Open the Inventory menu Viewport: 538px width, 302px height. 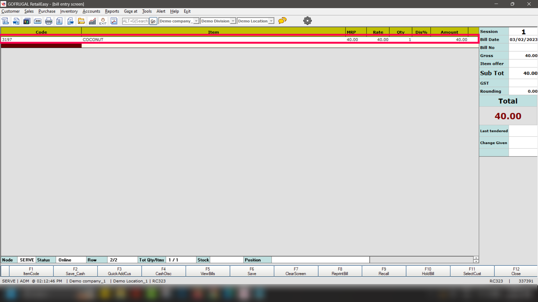click(x=69, y=11)
